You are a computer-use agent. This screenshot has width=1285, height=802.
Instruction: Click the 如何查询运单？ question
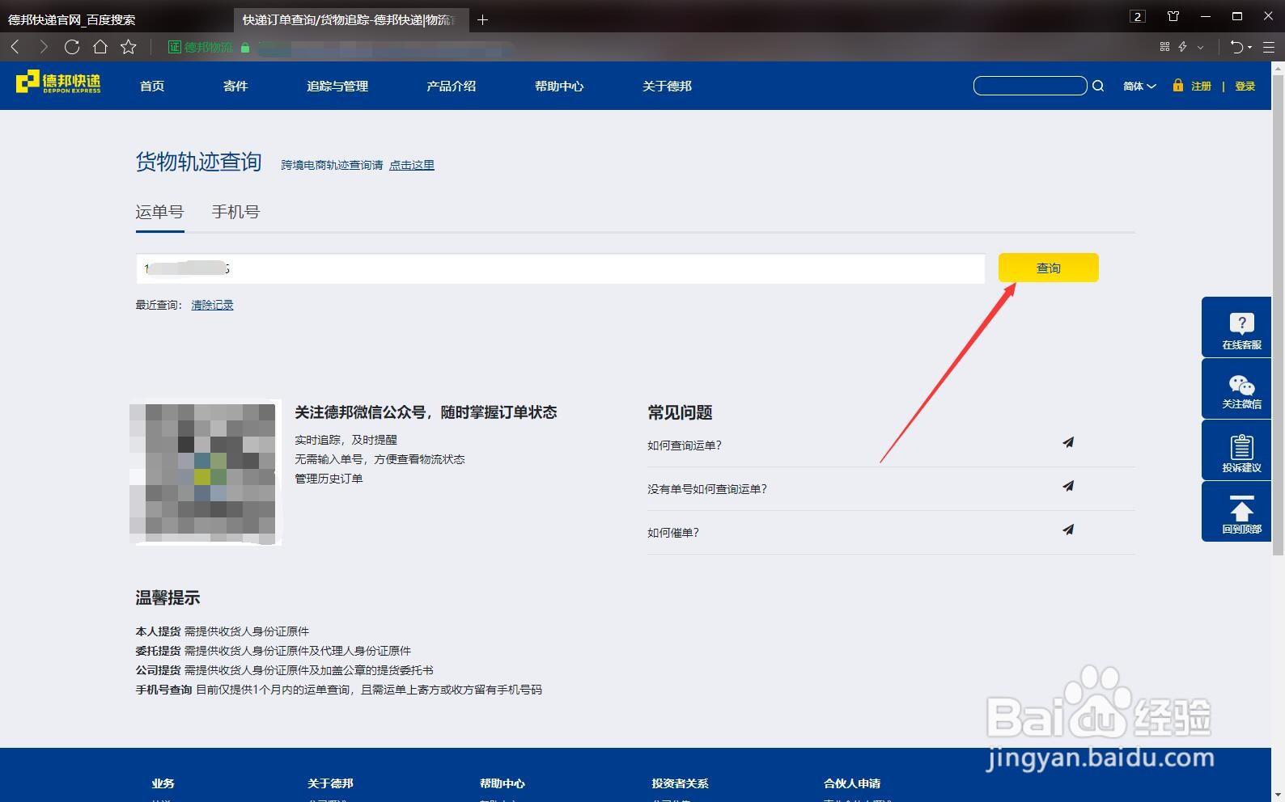[x=685, y=445]
